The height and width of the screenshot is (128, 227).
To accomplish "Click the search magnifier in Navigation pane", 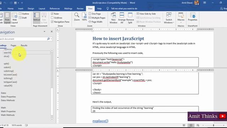I will 48,39.
